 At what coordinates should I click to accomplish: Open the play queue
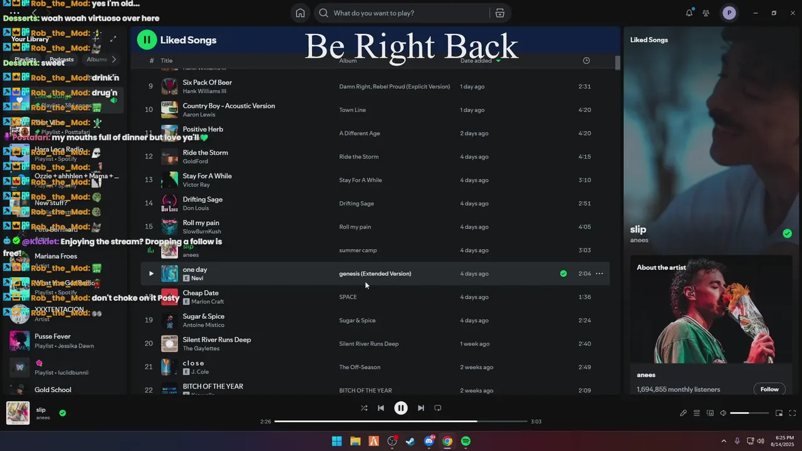click(x=697, y=413)
